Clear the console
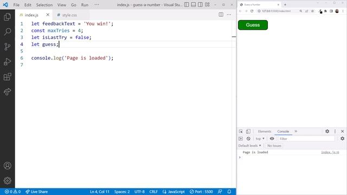The width and height of the screenshot is (347, 195). tap(248, 139)
